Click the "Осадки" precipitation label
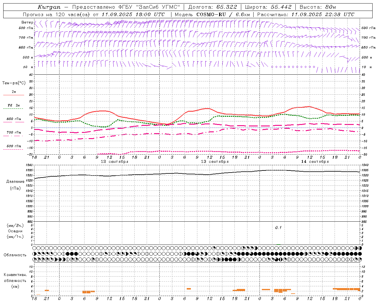 15,231
